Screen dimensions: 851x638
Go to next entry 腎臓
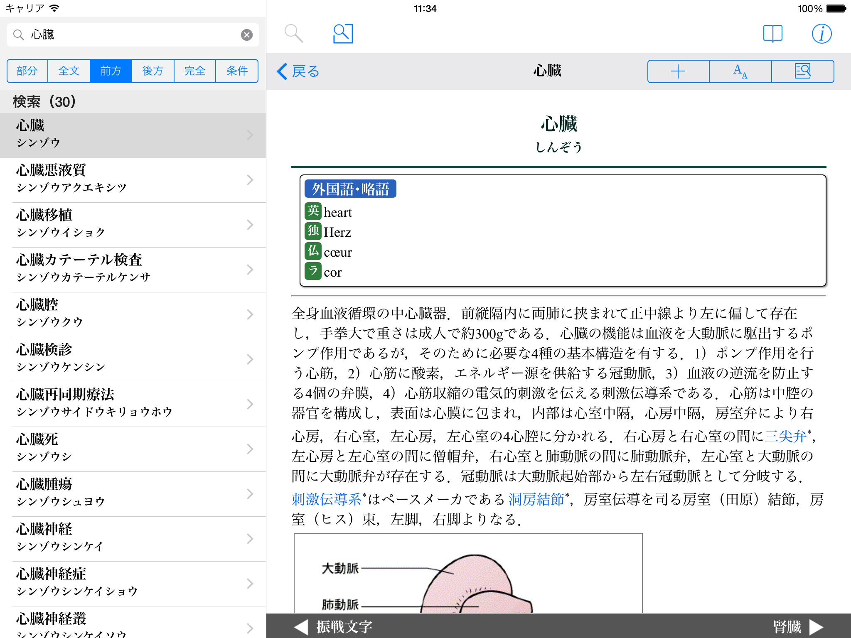(797, 626)
